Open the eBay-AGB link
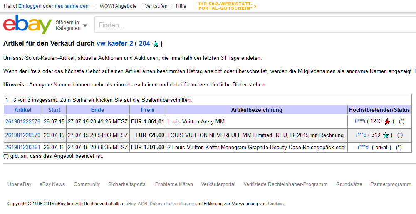 point(136,204)
